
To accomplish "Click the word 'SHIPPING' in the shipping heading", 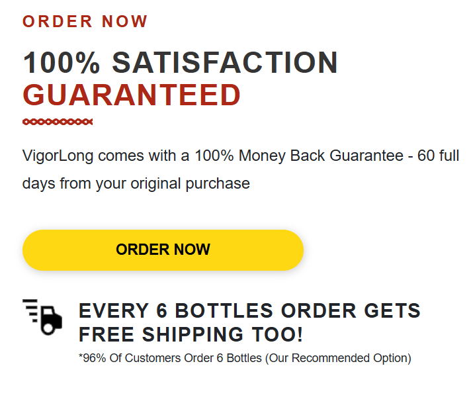I will click(x=193, y=334).
